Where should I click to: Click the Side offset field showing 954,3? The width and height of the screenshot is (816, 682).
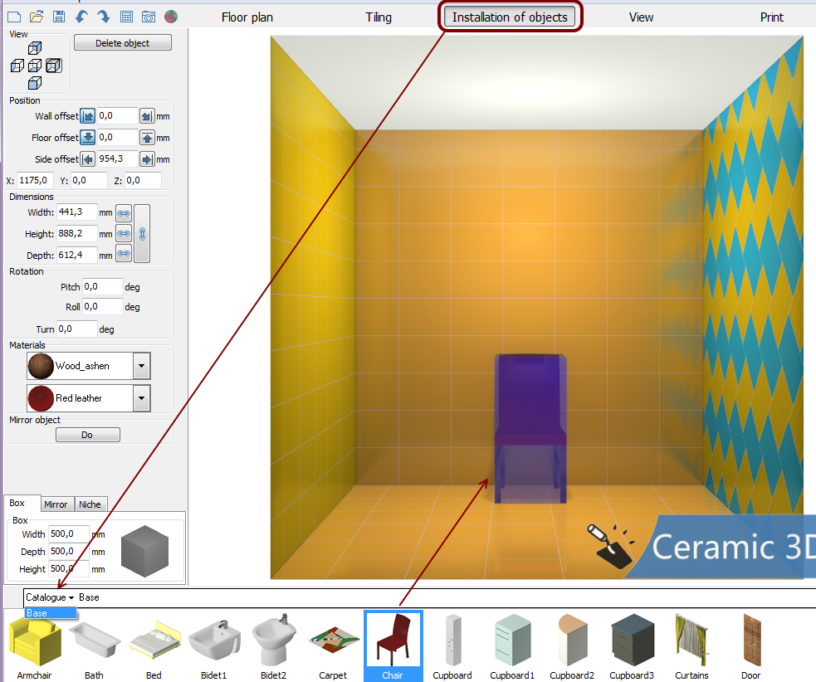click(118, 158)
